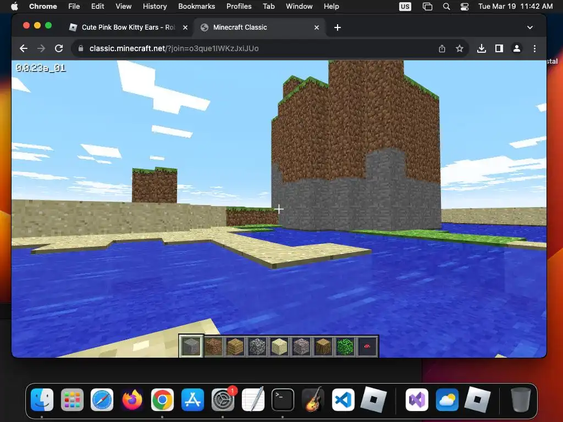Image resolution: width=563 pixels, height=422 pixels.
Task: Open a new Chrome tab
Action: click(x=338, y=27)
